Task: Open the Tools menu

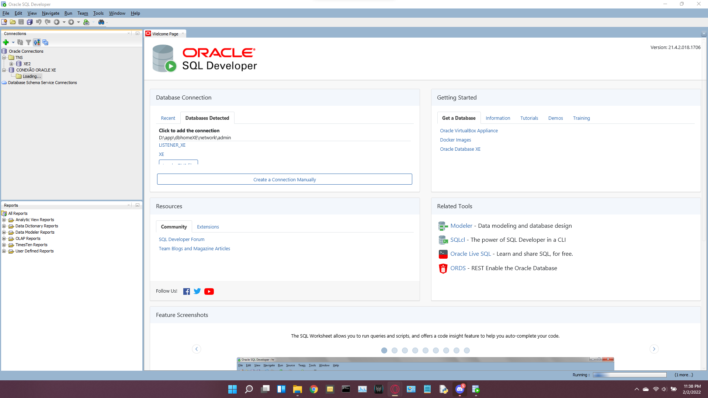Action: (98, 13)
